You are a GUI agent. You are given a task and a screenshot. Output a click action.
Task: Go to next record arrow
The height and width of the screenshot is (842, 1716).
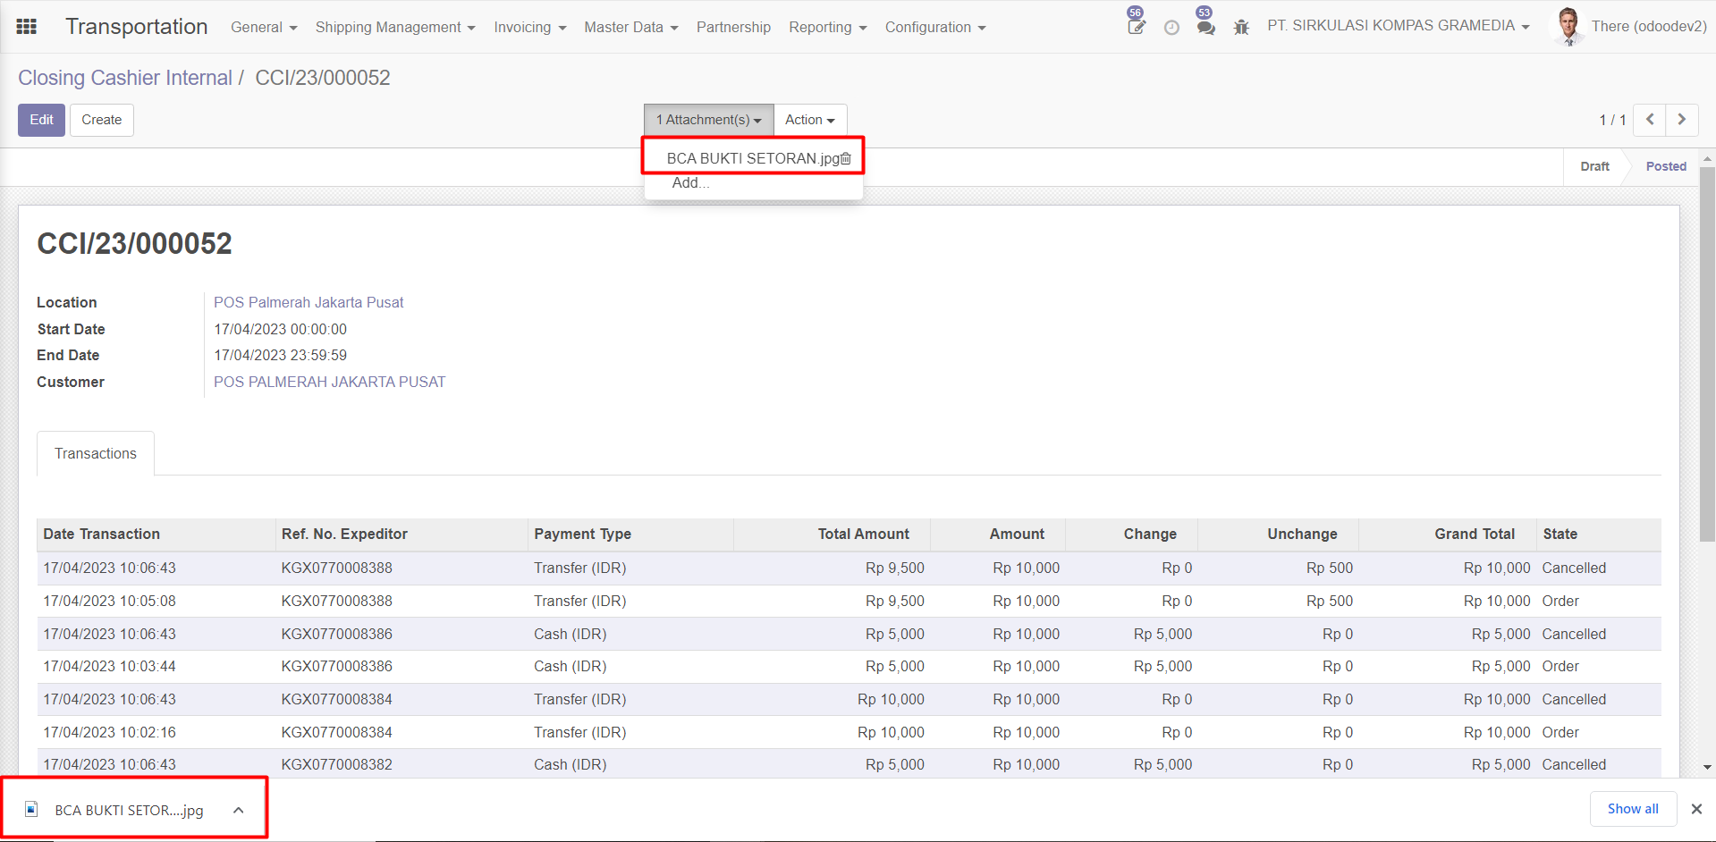[x=1682, y=120]
